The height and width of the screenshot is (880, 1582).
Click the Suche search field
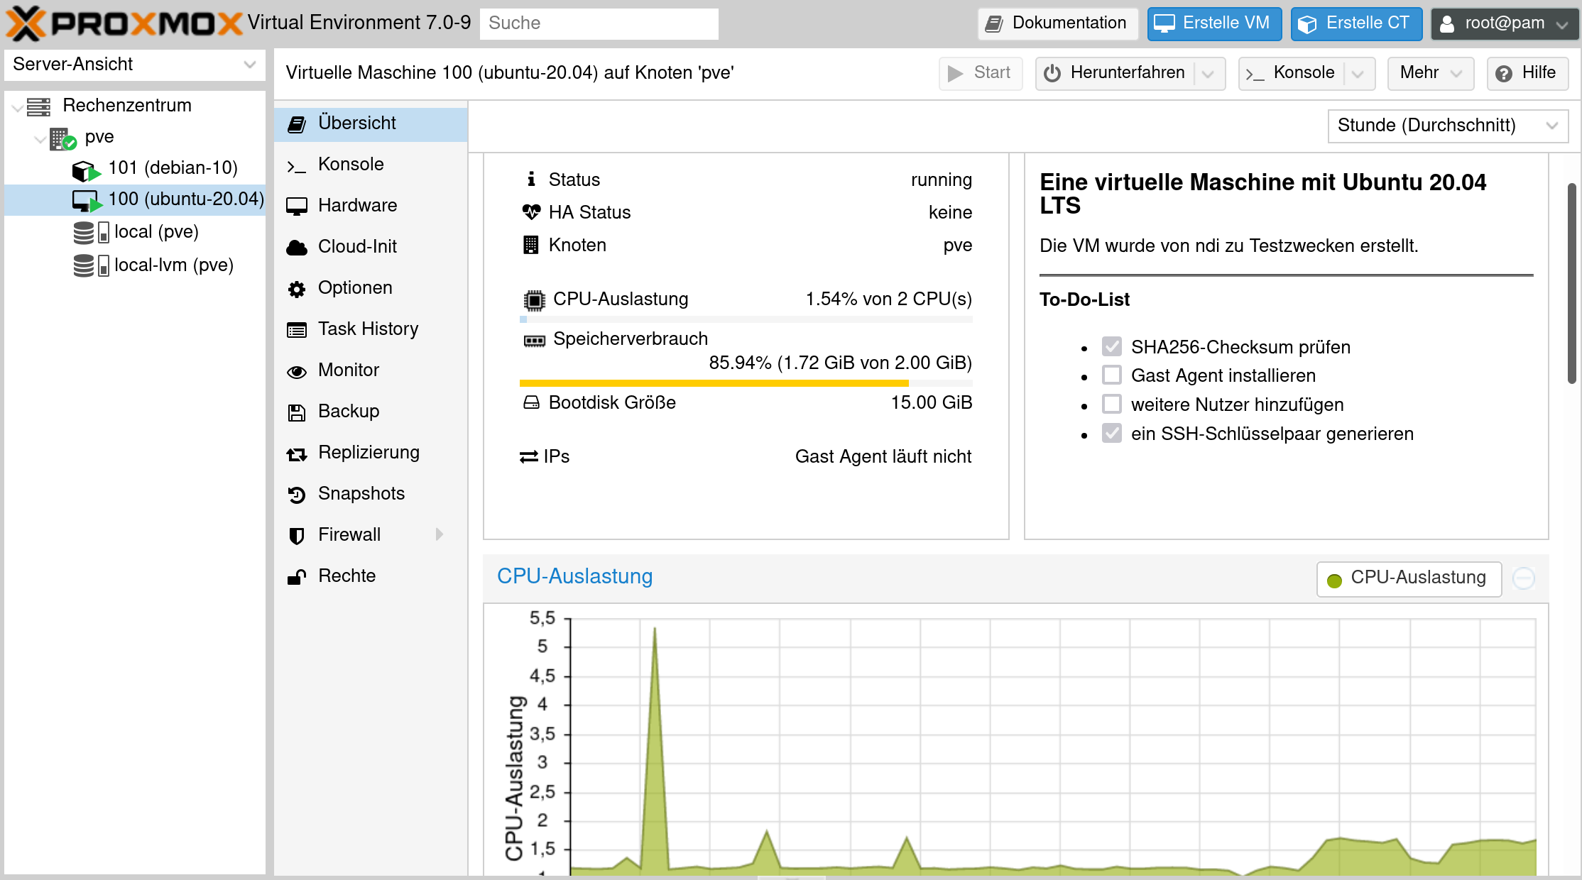(599, 23)
